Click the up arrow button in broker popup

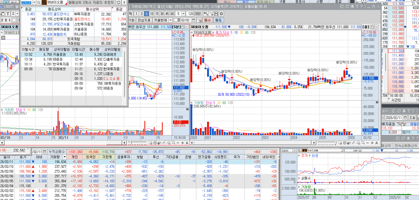click(124, 2)
